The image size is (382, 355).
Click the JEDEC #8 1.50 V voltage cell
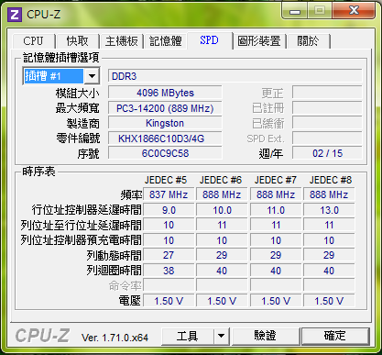coord(329,301)
